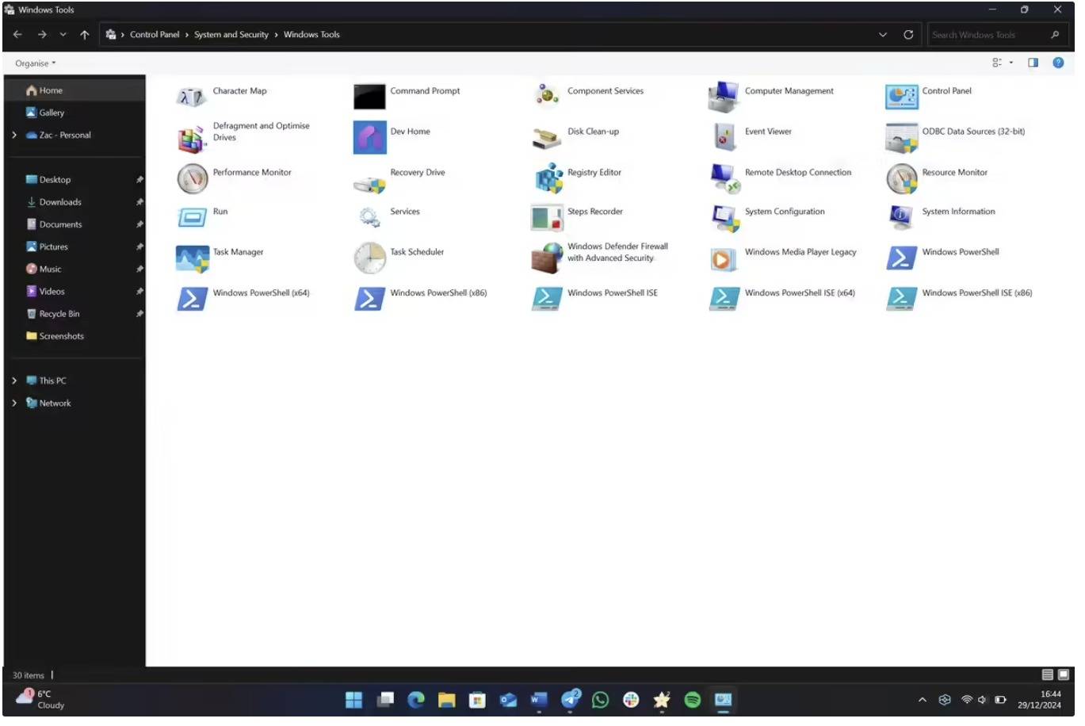Refresh the Windows Tools folder

pos(908,35)
